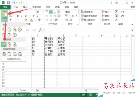This screenshot has height=97, width=135.
Task: Add a new sheet with plus button
Action: [x=37, y=90]
